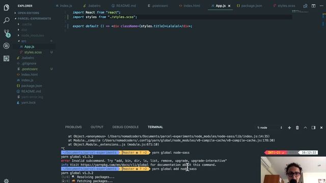The image size is (326, 183).
Task: Switch to the .postcssrc tab
Action: click(x=158, y=6)
